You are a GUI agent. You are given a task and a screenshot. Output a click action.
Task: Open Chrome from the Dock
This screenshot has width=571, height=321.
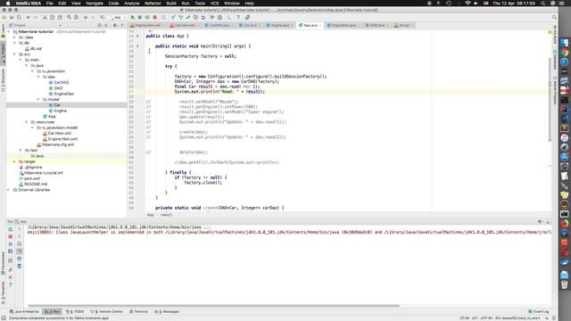click(x=565, y=53)
